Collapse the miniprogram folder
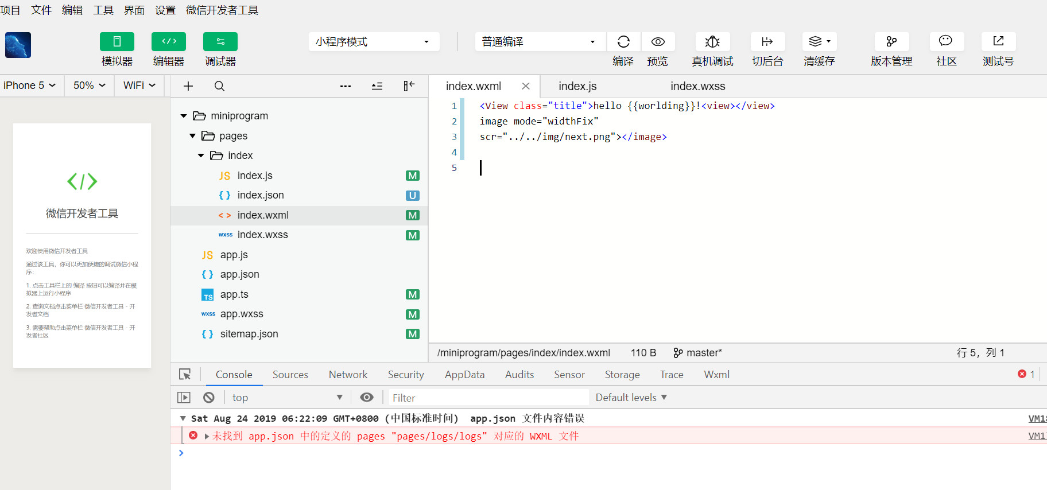 click(184, 116)
